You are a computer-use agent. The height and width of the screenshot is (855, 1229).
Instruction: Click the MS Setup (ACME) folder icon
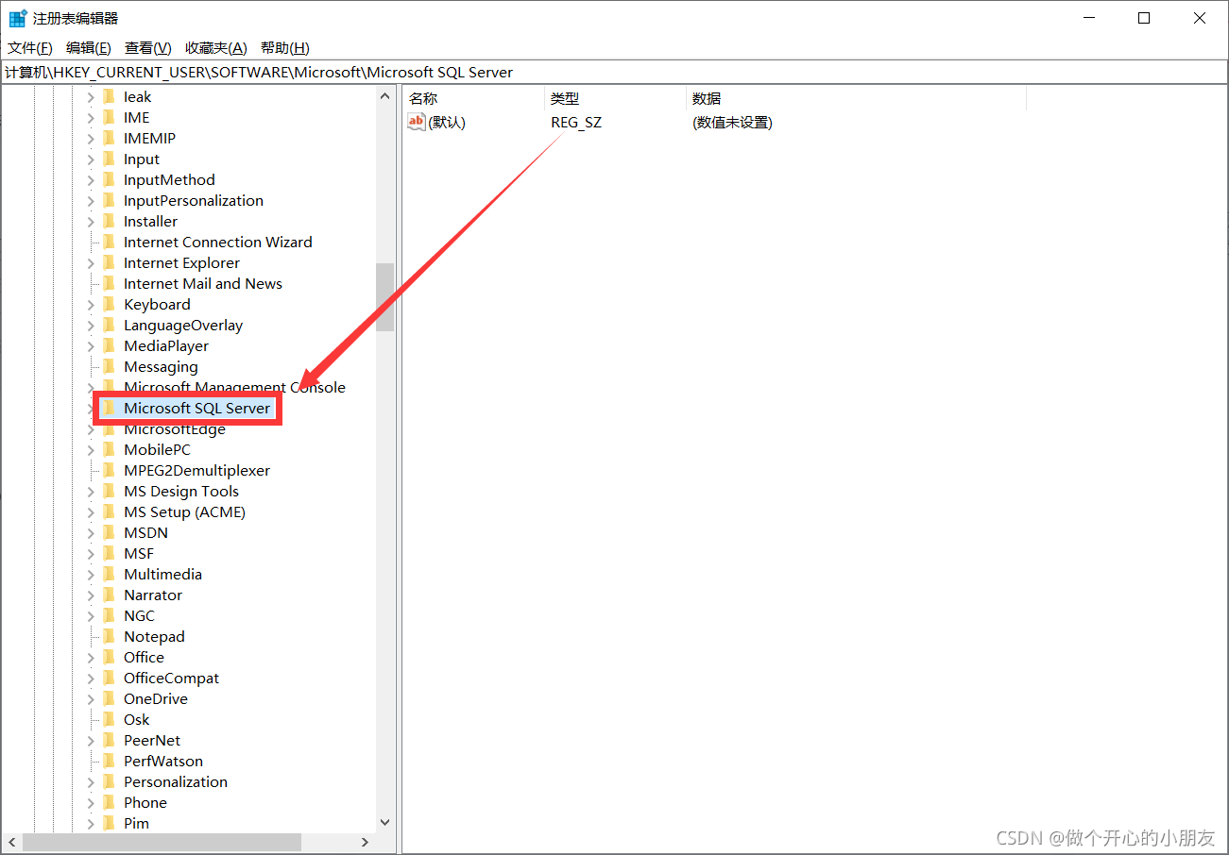click(x=109, y=511)
